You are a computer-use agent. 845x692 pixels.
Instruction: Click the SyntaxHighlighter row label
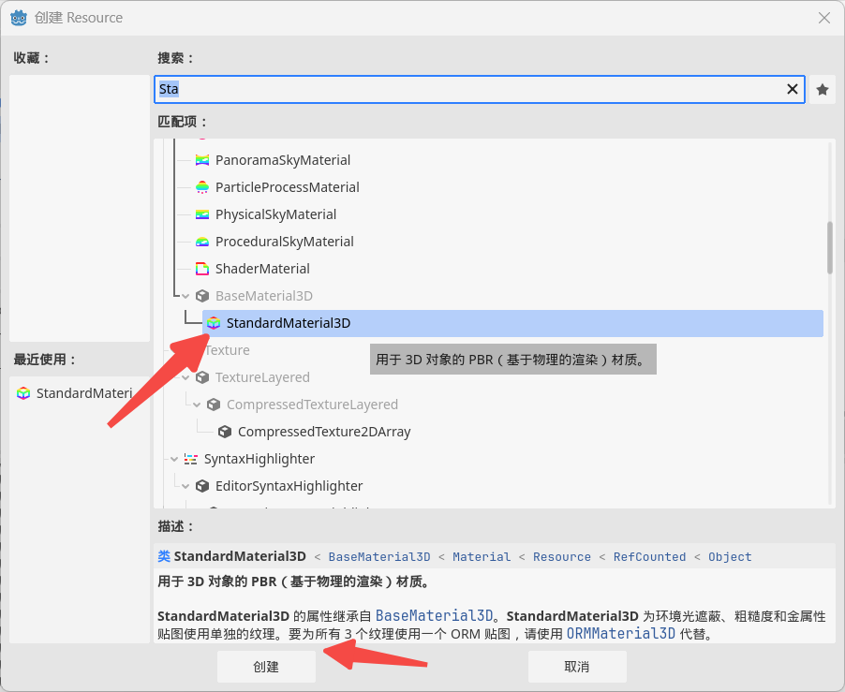259,459
